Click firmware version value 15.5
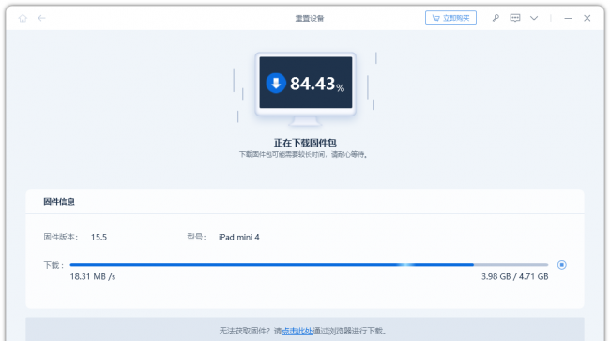 tap(99, 237)
